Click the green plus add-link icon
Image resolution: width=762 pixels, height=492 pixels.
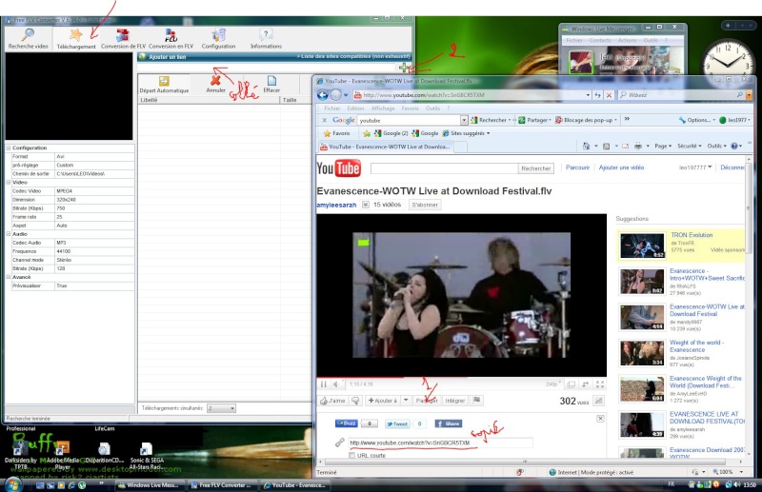pos(403,68)
